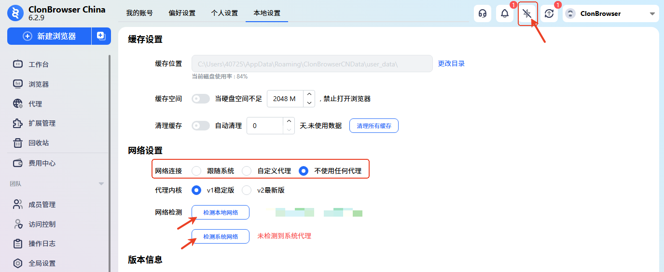Click the 新建浏览器 button

click(49, 36)
